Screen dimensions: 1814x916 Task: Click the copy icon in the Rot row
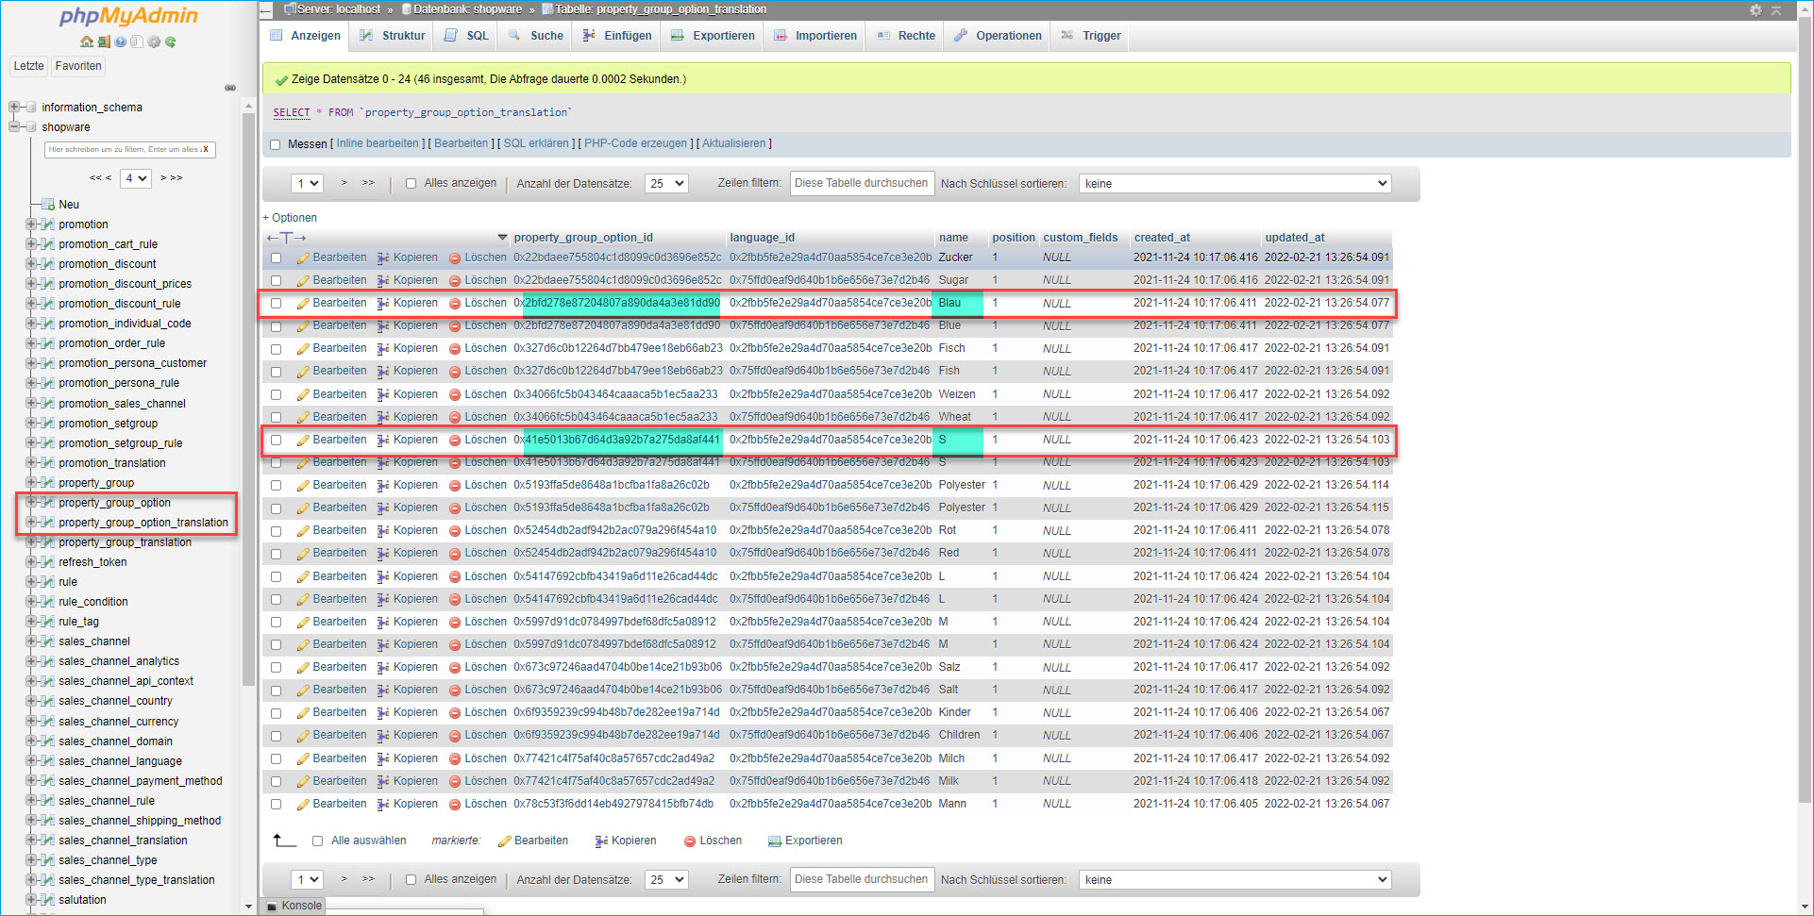pyautogui.click(x=383, y=531)
